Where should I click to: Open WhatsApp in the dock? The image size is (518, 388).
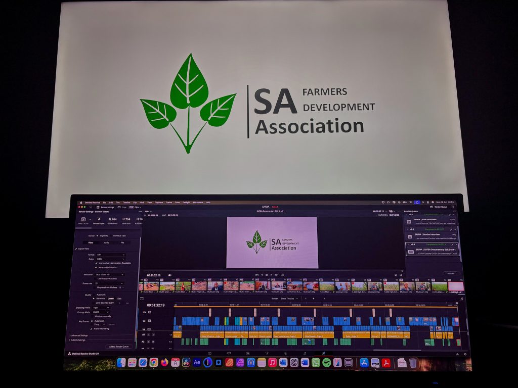[x=316, y=362]
